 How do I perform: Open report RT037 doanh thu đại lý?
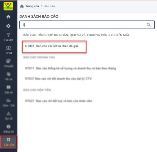58,79
